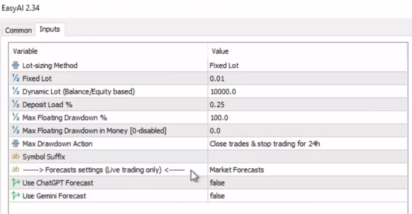
Task: Click the Symbol Suffix string icon
Action: point(15,157)
